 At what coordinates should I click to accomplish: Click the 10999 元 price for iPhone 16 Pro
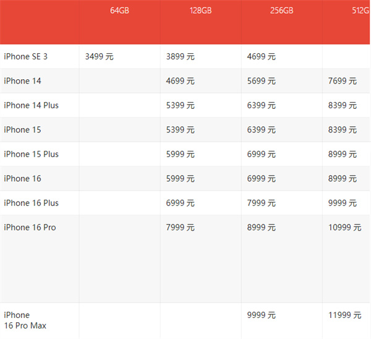click(345, 227)
